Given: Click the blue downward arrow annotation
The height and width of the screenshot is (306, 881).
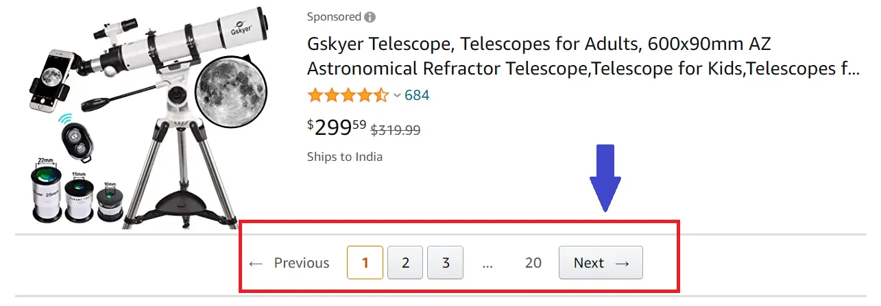Looking at the screenshot, I should pyautogui.click(x=605, y=177).
